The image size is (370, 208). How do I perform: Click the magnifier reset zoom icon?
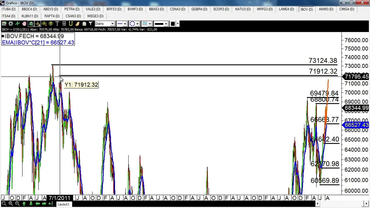pos(4,204)
